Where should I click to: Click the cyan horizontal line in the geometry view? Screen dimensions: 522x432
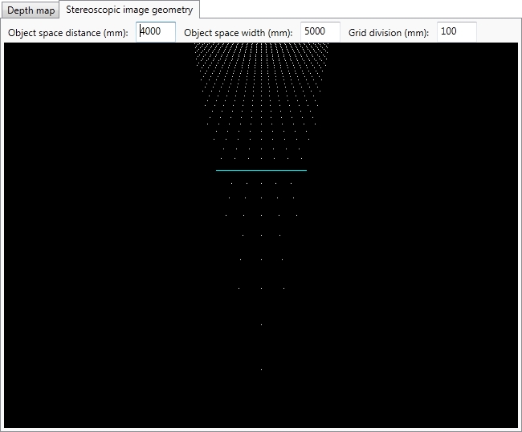(261, 170)
